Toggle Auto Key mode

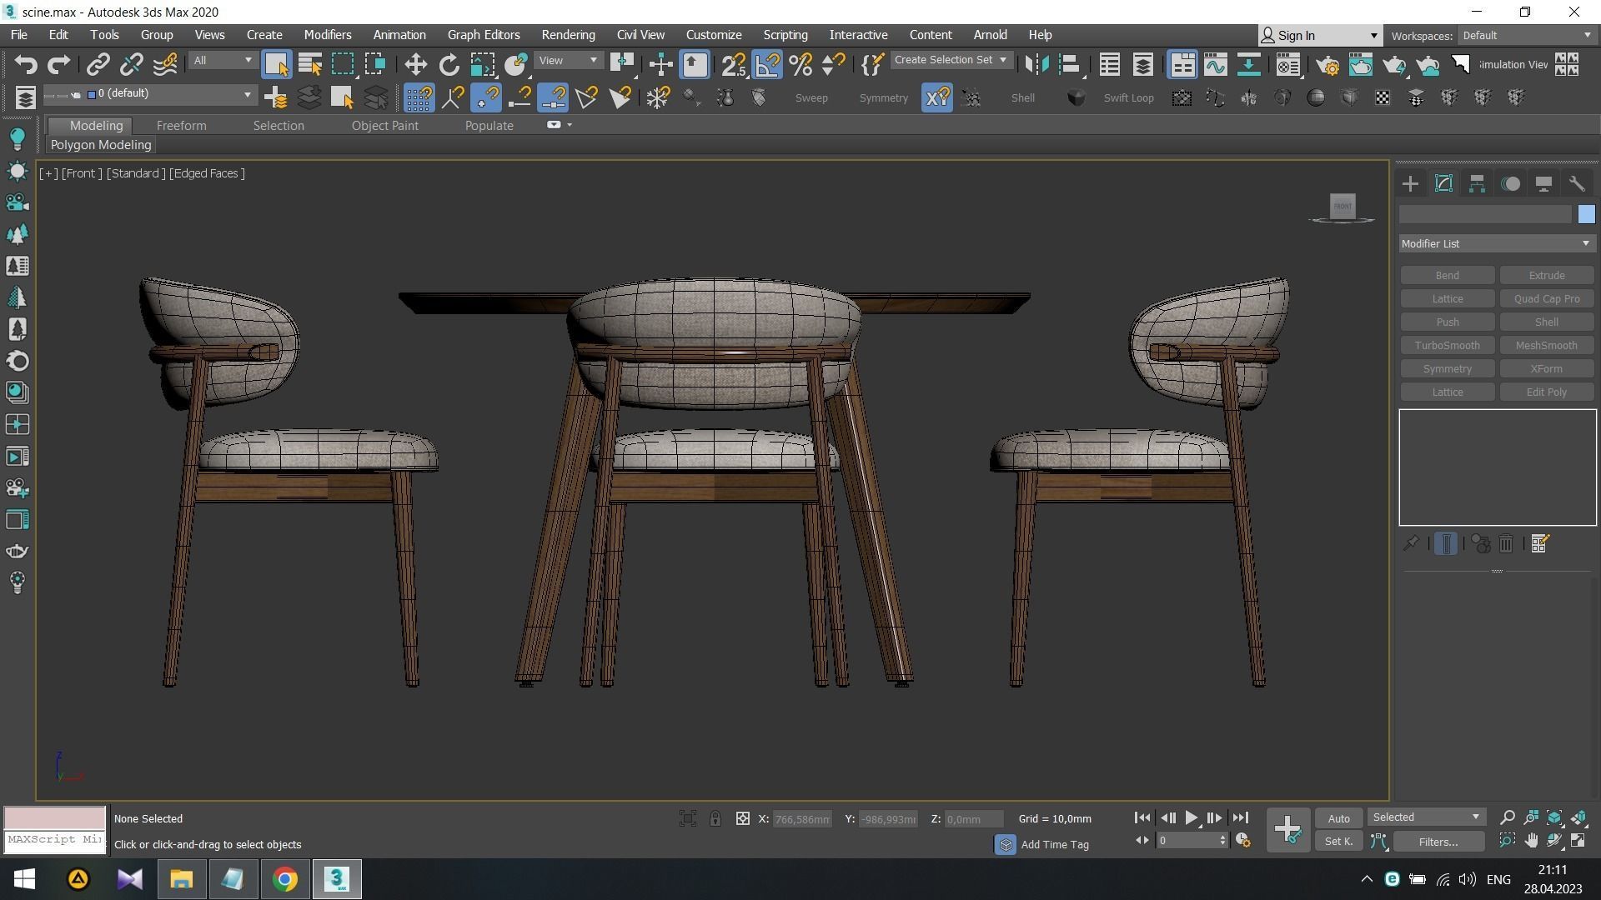pos(1338,819)
